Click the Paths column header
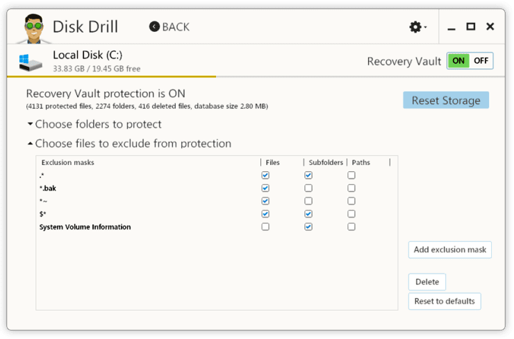Screen dimensions: 514x339 tap(361, 163)
